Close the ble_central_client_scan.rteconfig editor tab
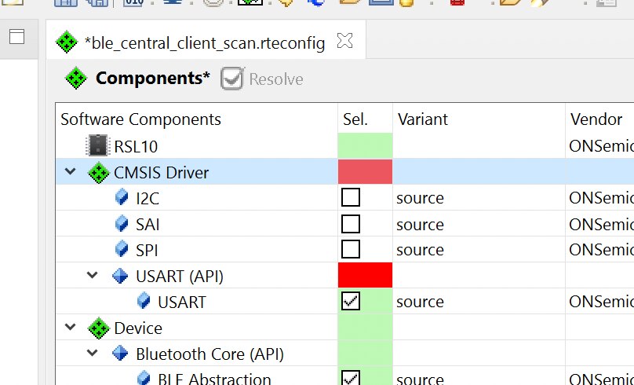This screenshot has width=634, height=385. (345, 41)
